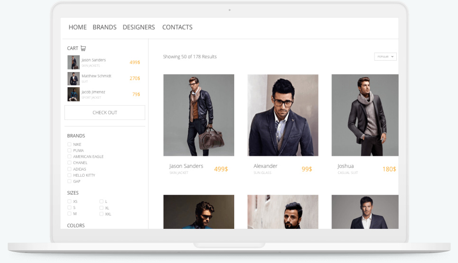Click the 499$ price under the product grid
This screenshot has height=263, width=458.
pyautogui.click(x=221, y=169)
